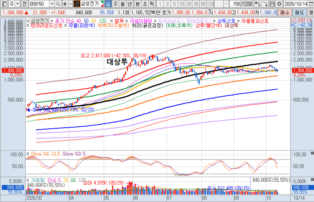
Task: Toggle the 거래량 volume legend marker
Action: coord(27,180)
